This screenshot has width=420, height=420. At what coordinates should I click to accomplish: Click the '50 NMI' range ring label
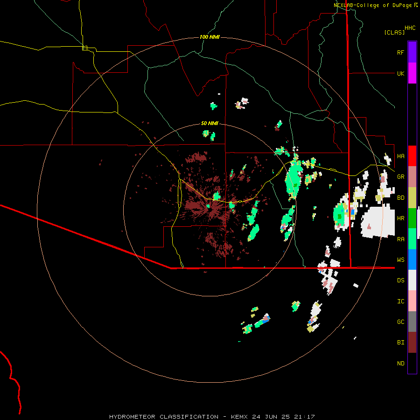pyautogui.click(x=210, y=123)
